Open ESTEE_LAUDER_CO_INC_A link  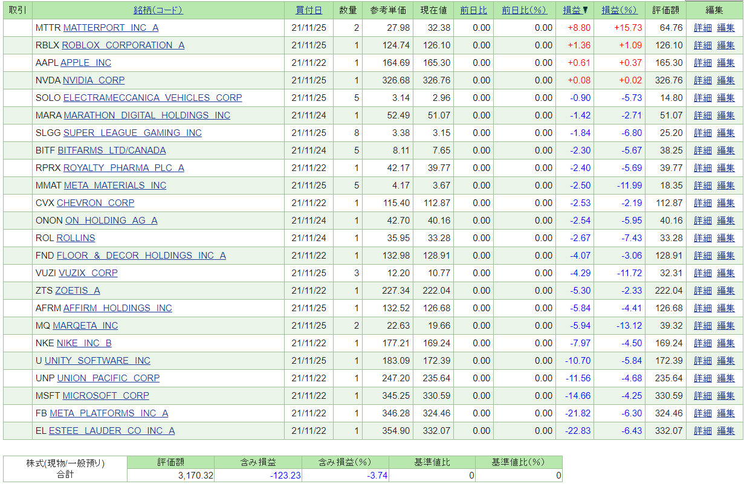click(x=112, y=431)
